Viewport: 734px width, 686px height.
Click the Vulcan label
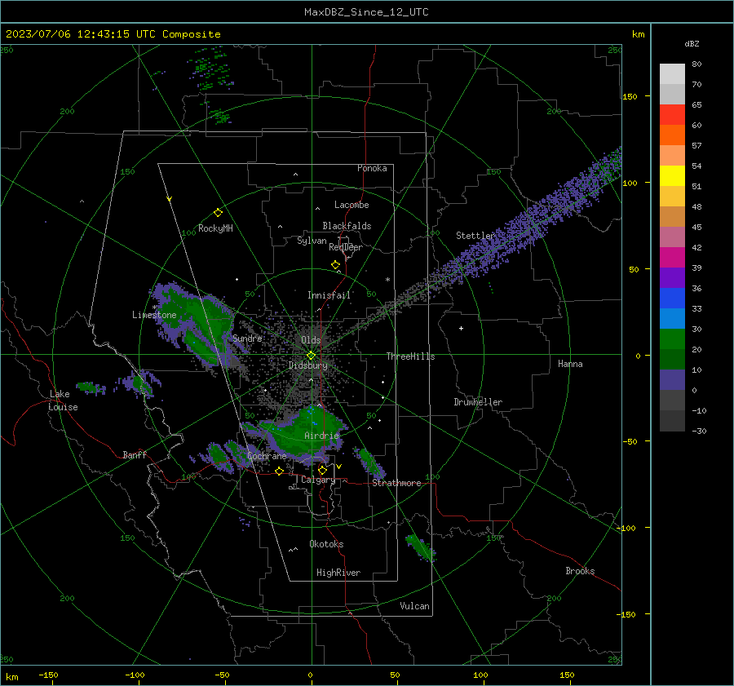[414, 606]
